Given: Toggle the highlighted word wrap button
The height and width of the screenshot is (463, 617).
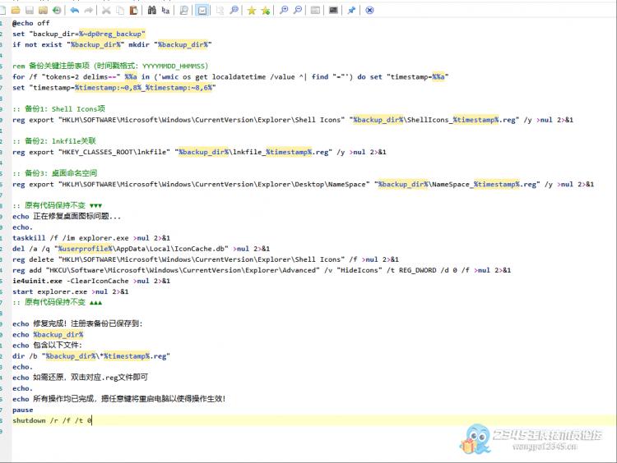Looking at the screenshot, I should pyautogui.click(x=202, y=10).
